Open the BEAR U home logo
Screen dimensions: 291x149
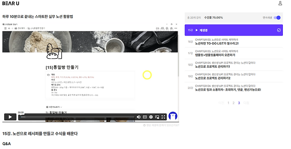[x=10, y=3]
